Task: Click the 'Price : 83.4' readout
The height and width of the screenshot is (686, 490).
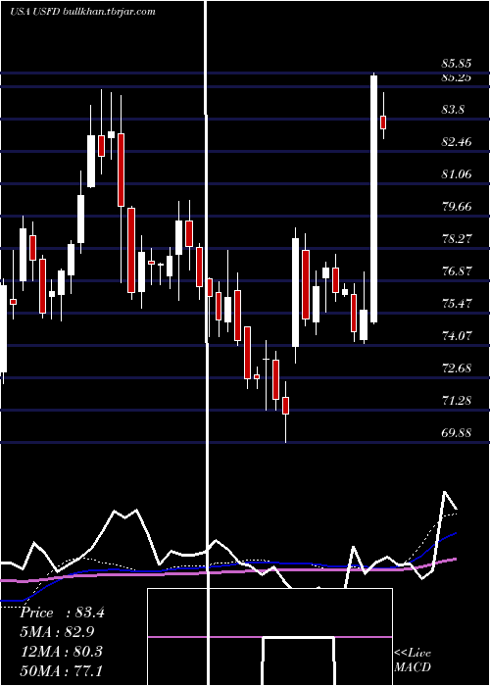Action: point(62,612)
